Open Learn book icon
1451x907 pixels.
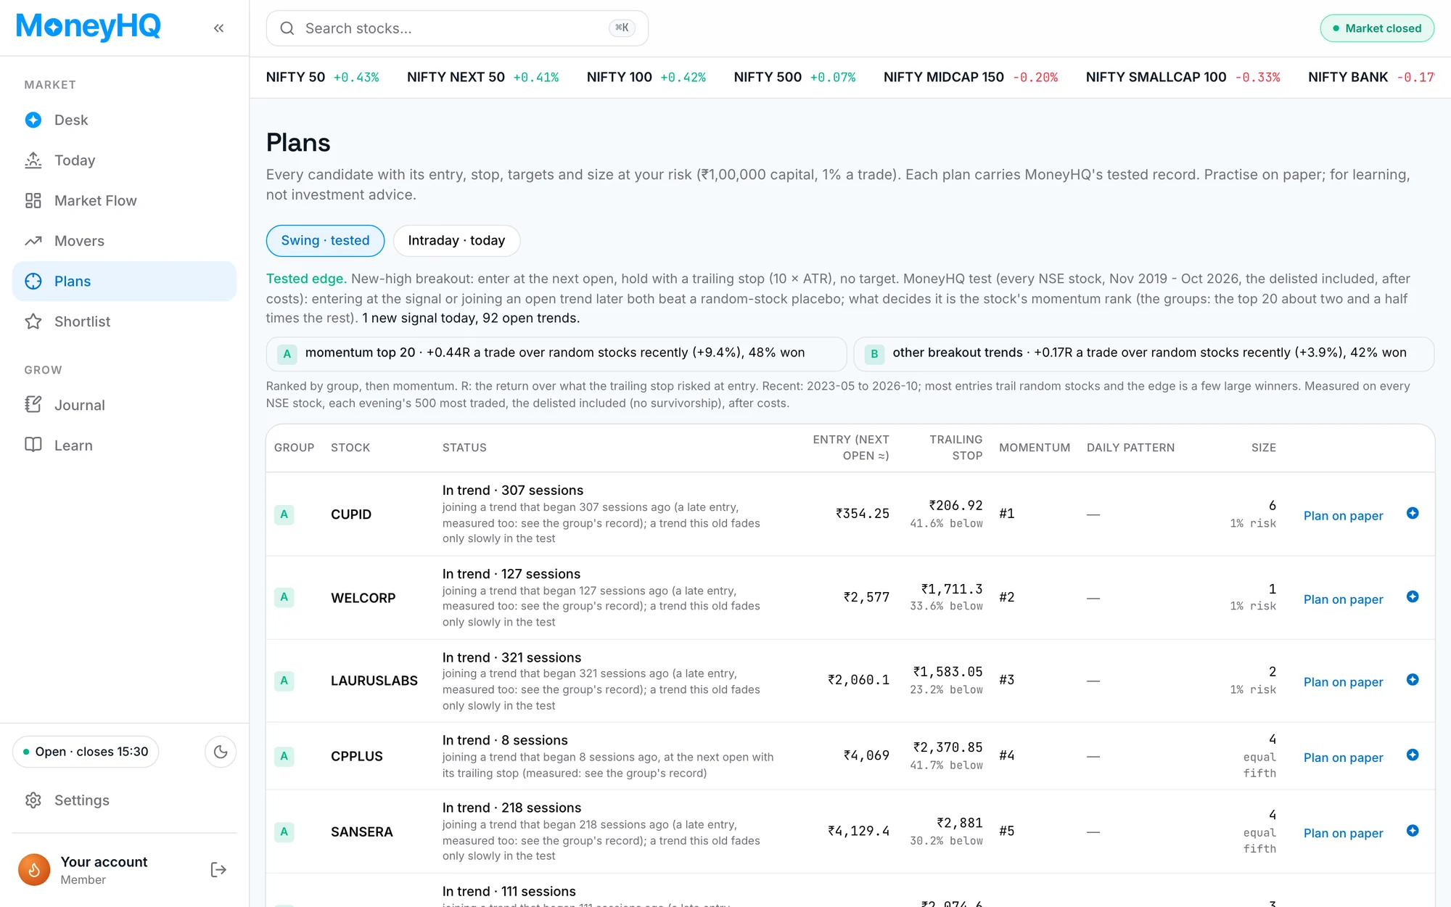(x=33, y=446)
